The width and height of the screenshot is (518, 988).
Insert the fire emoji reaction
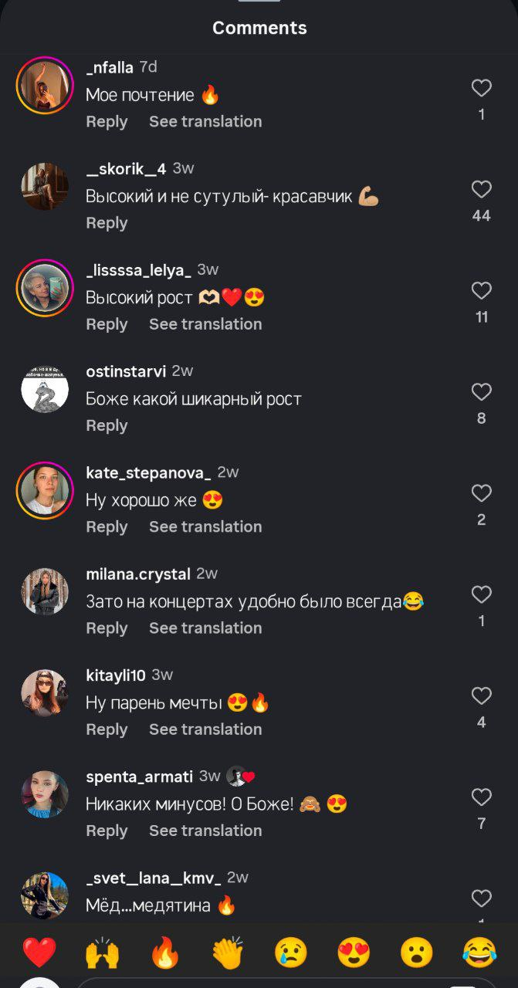(164, 952)
